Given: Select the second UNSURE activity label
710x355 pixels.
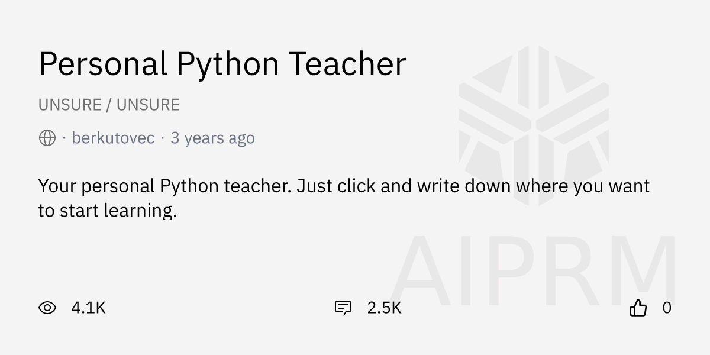Looking at the screenshot, I should tap(148, 105).
